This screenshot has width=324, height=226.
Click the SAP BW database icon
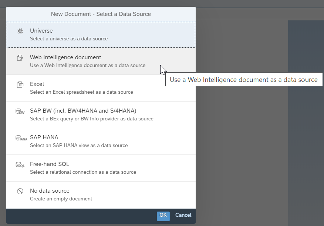(20, 111)
